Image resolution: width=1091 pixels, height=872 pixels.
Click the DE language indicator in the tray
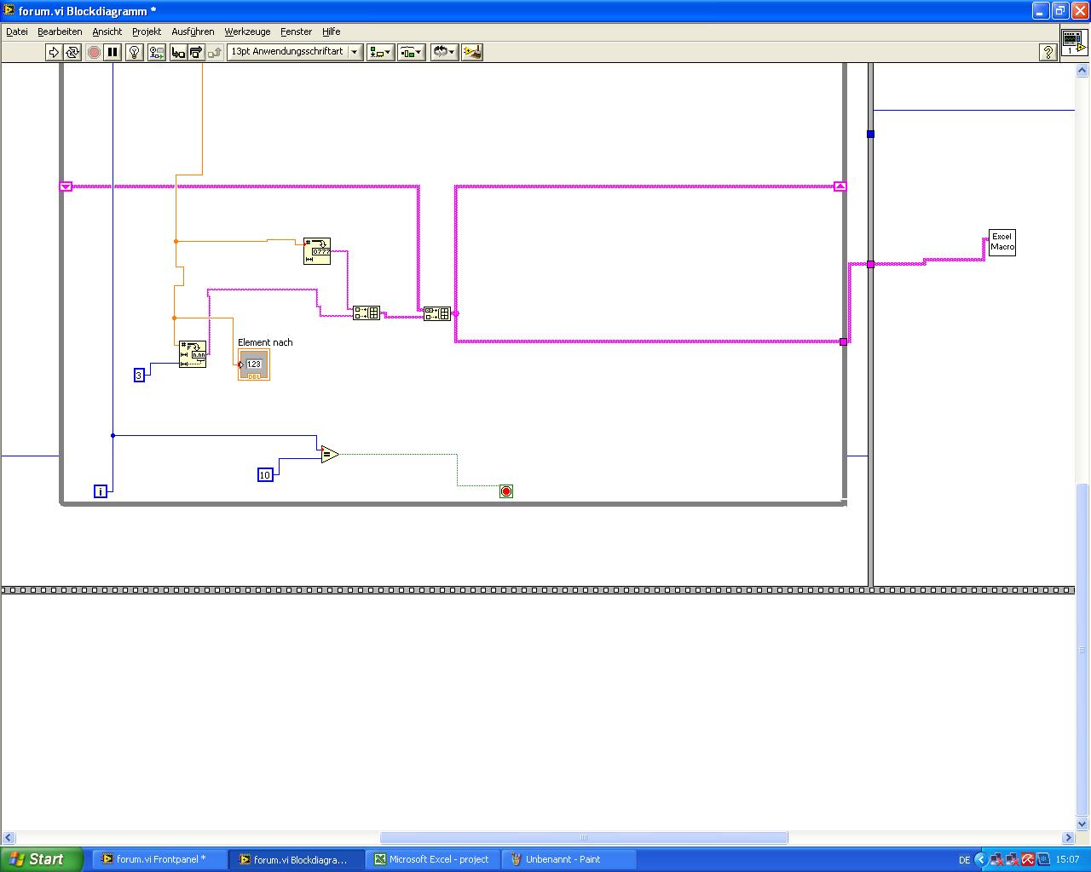pos(964,860)
